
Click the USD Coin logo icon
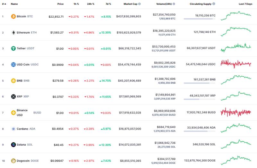tap(13, 64)
